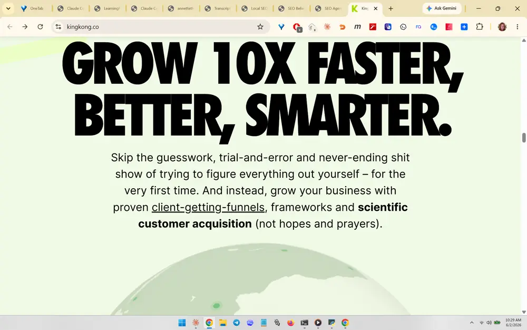The width and height of the screenshot is (527, 330).
Task: Reload the kingkong.co page
Action: (x=40, y=26)
